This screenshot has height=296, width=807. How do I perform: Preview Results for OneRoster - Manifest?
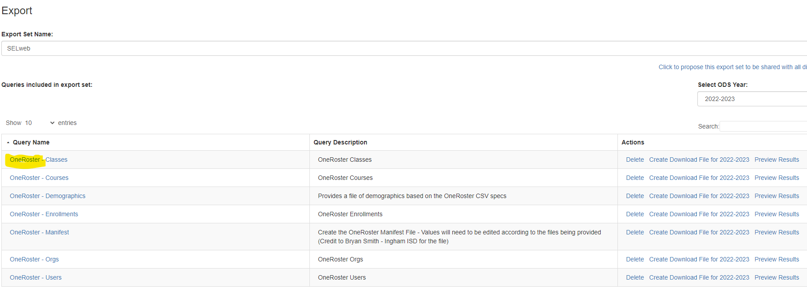(x=777, y=232)
